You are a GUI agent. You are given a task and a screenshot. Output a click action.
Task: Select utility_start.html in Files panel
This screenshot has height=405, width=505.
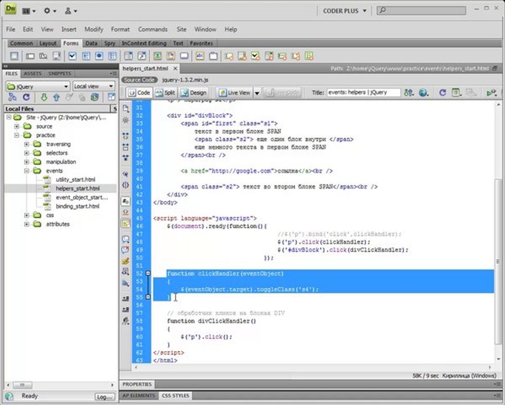pos(75,179)
